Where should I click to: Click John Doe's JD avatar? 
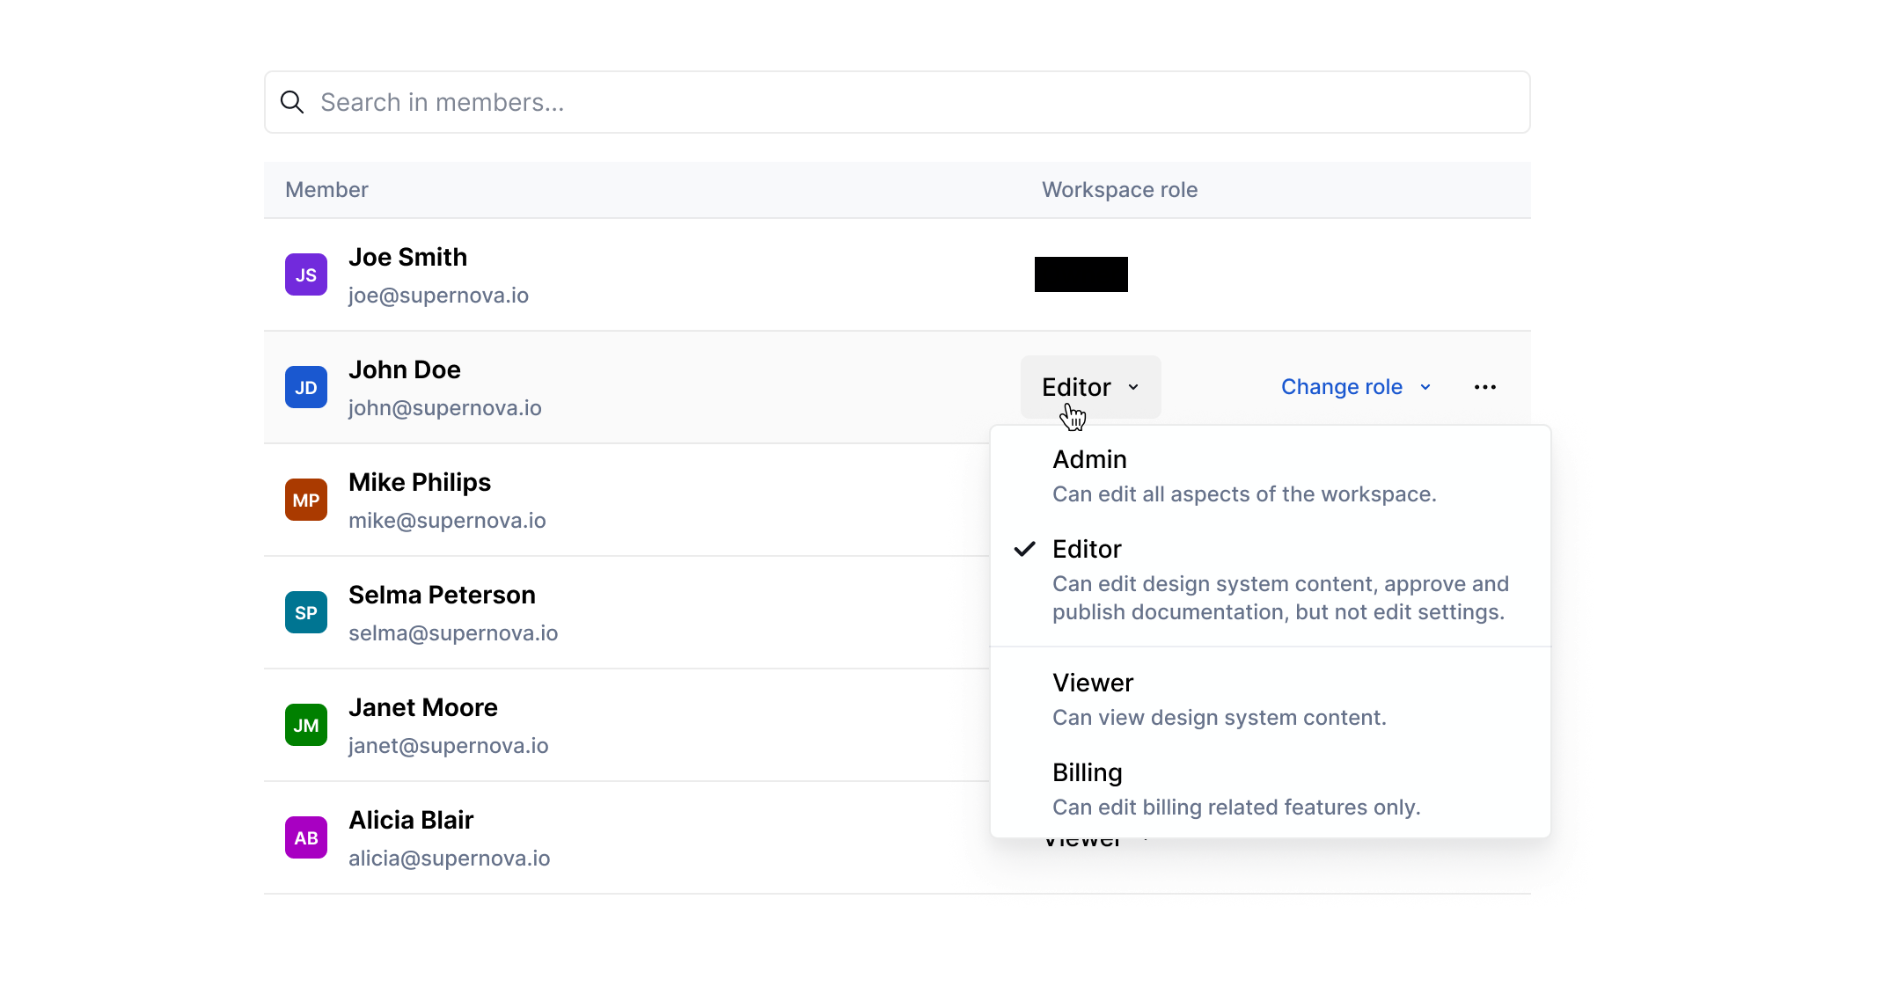pos(305,387)
